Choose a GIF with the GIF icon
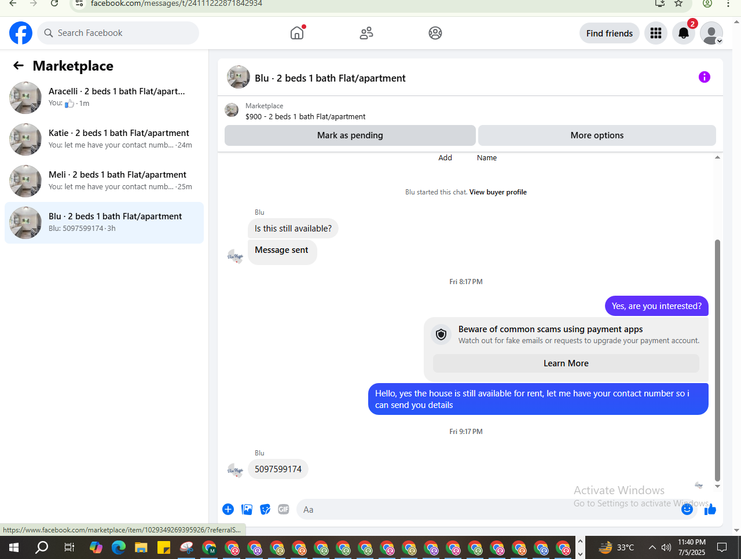This screenshot has height=559, width=741. pyautogui.click(x=284, y=509)
